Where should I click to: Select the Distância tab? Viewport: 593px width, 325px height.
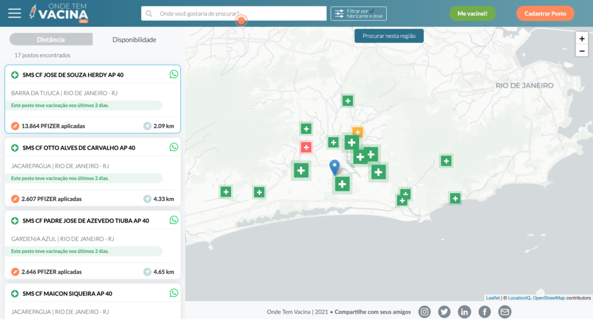coord(51,39)
